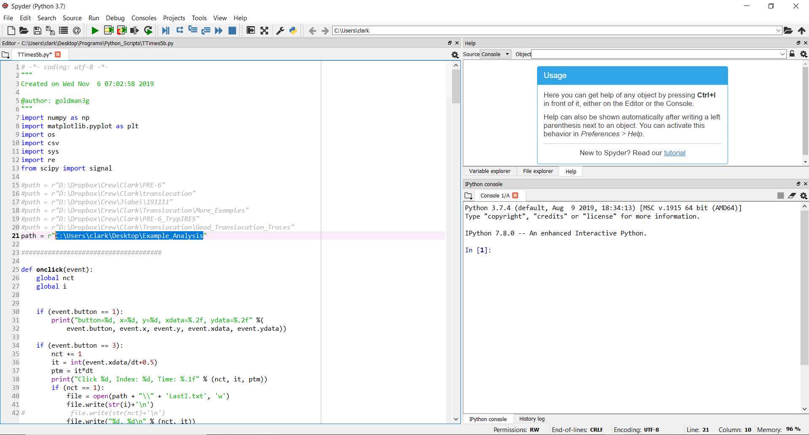Maximize current pane icon
This screenshot has width=809, height=435.
pyautogui.click(x=251, y=30)
